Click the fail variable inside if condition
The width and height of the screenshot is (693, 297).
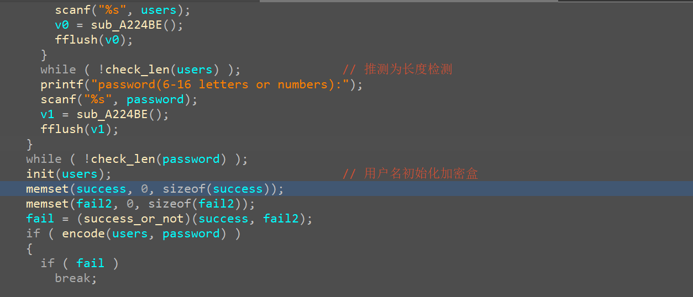pos(91,263)
